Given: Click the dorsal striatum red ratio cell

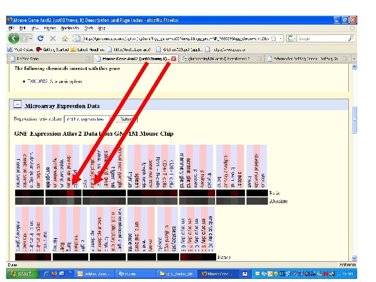Looking at the screenshot, I should click(x=70, y=193).
